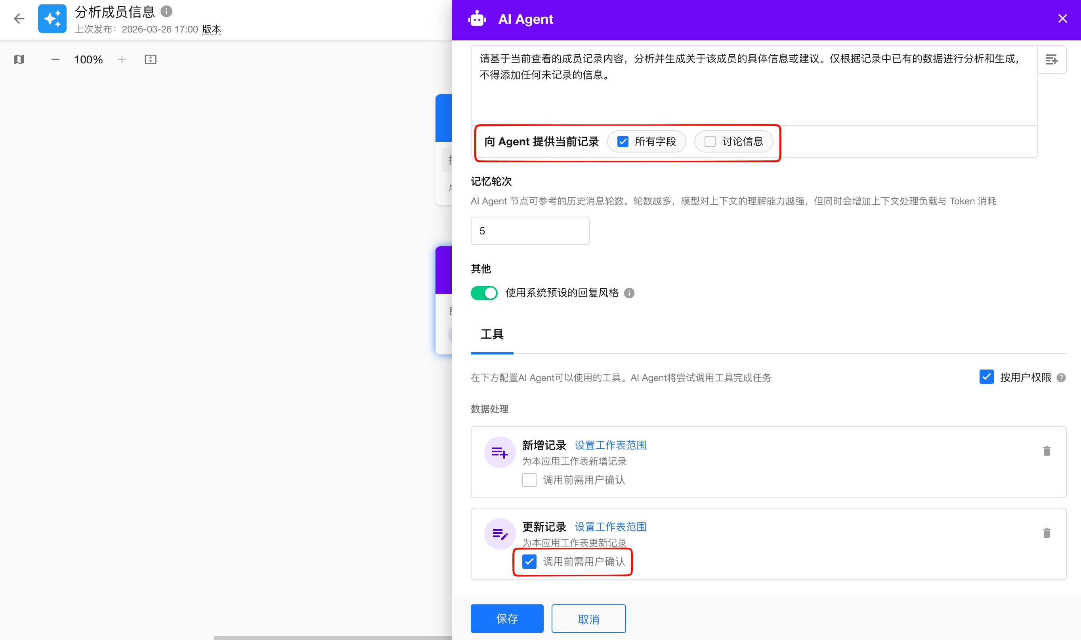Delete the 新增记录 tool with trash icon
The width and height of the screenshot is (1081, 640).
pyautogui.click(x=1047, y=451)
